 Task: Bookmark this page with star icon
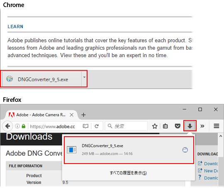(x=155, y=126)
